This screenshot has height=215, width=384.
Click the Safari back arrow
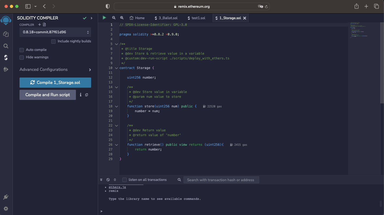tap(44, 6)
